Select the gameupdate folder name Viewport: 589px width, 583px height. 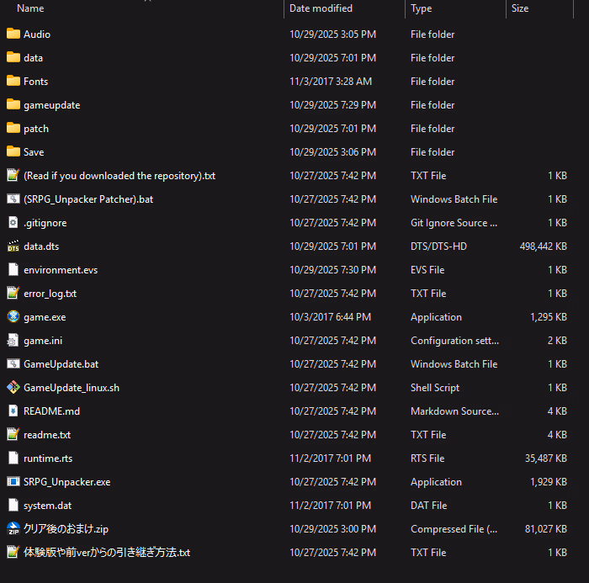click(x=51, y=105)
